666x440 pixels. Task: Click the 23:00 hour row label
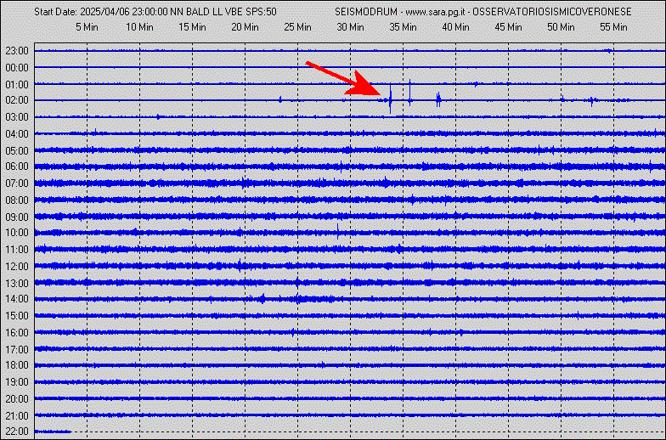tap(17, 51)
